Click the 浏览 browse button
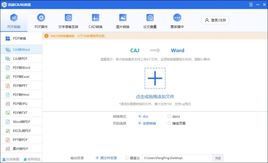Viewport: 268px width, 163px height. 218,158
